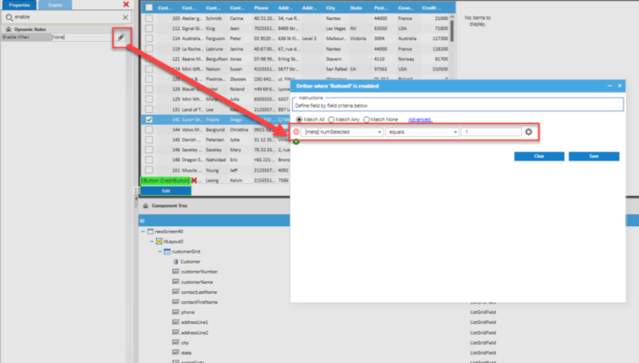The height and width of the screenshot is (363, 639).
Task: Click the red X at top of Properties panel
Action: click(126, 4)
